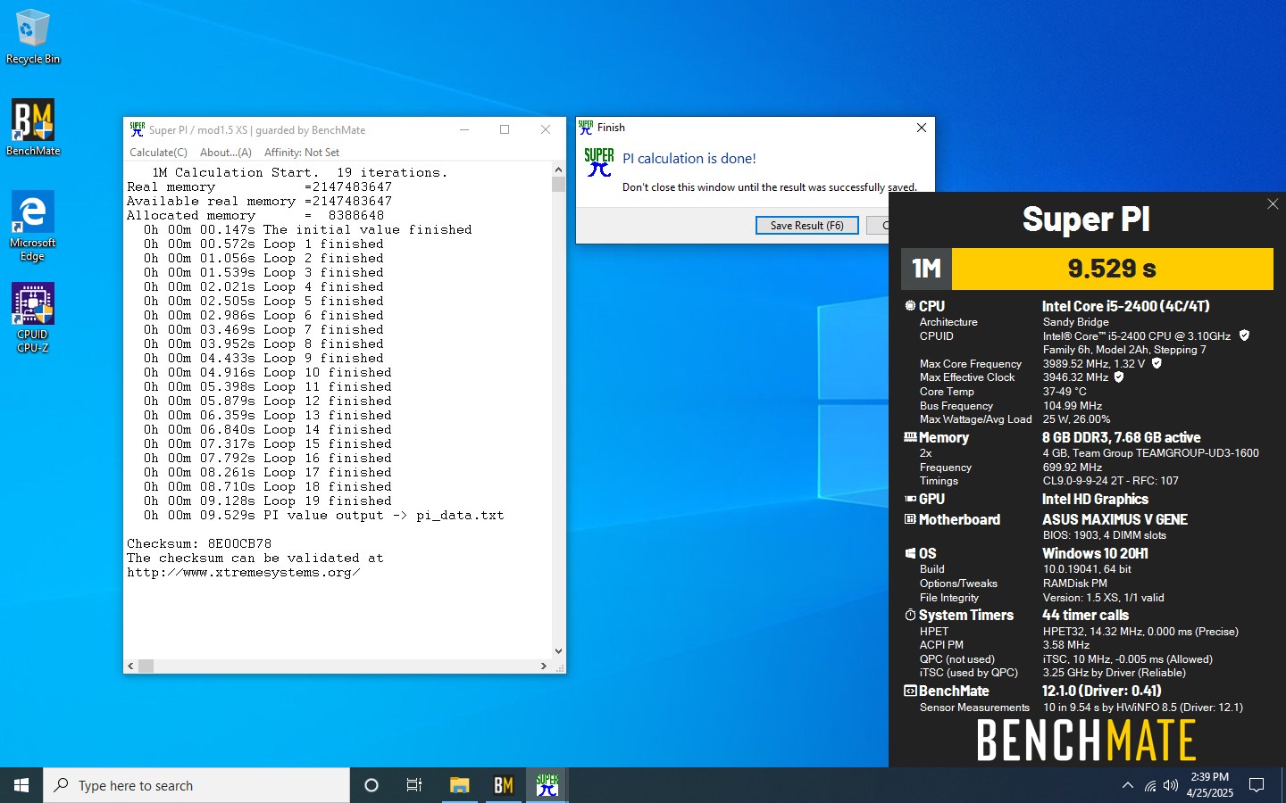Screen dimensions: 1286x803
Task: Open File Explorer from the taskbar
Action: [459, 785]
